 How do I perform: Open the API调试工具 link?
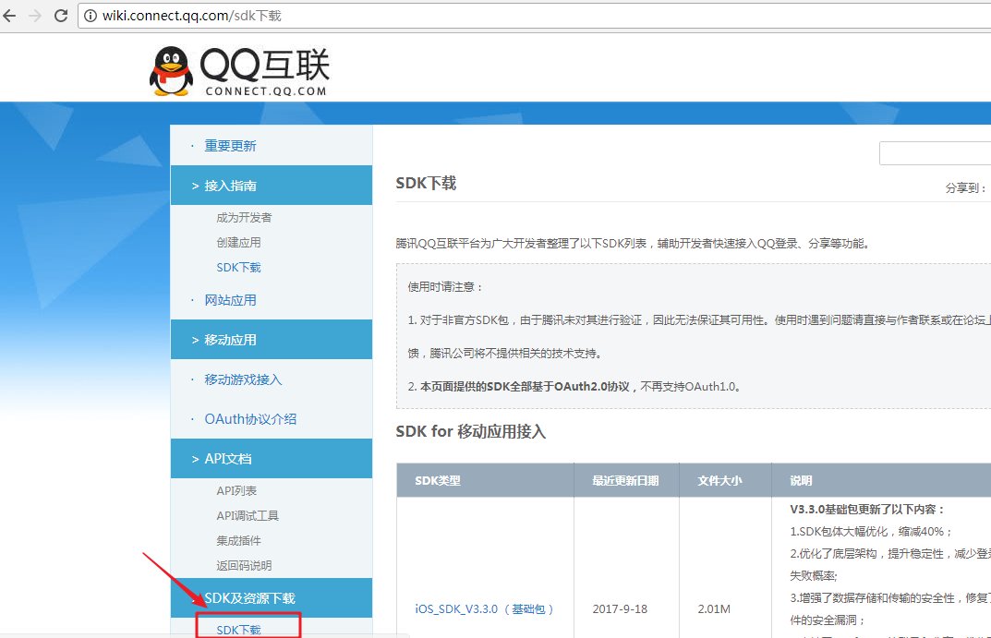pyautogui.click(x=248, y=516)
